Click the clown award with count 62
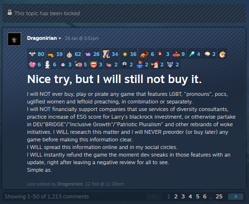Screen dimensions: 249x204 [x=74, y=54]
